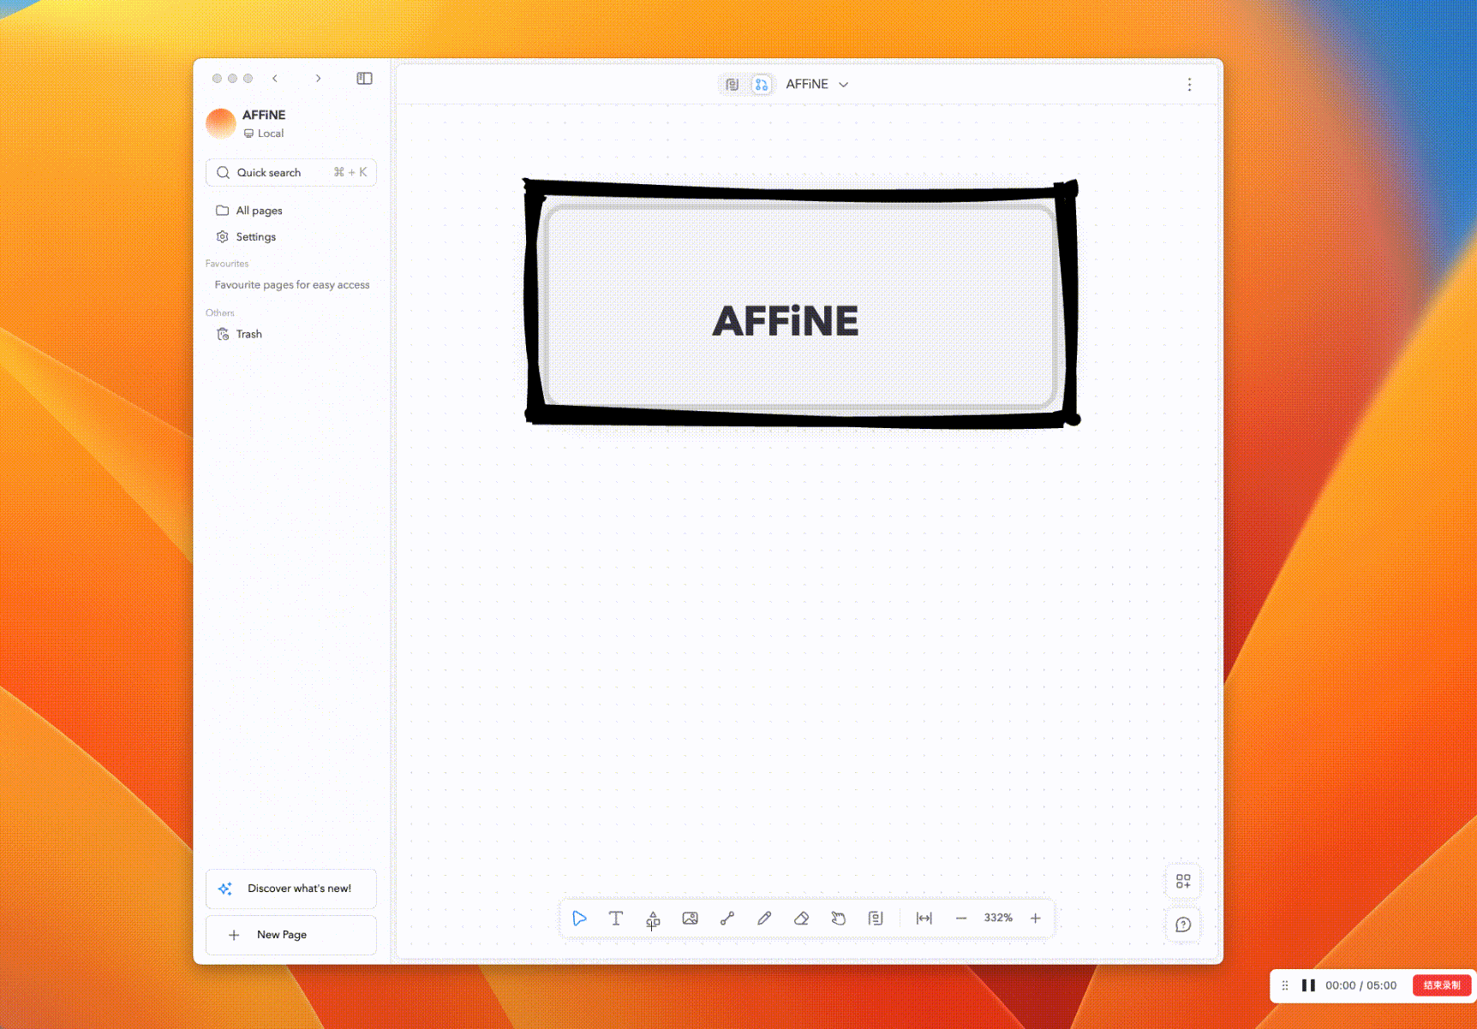Choose the Text tool
The image size is (1477, 1029).
[616, 918]
